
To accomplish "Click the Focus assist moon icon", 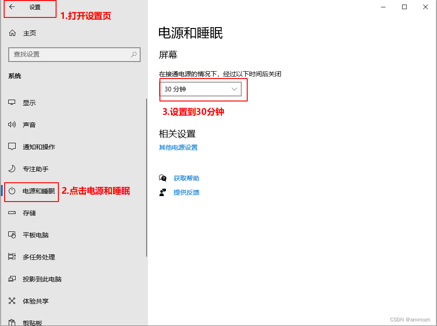I will pos(11,169).
